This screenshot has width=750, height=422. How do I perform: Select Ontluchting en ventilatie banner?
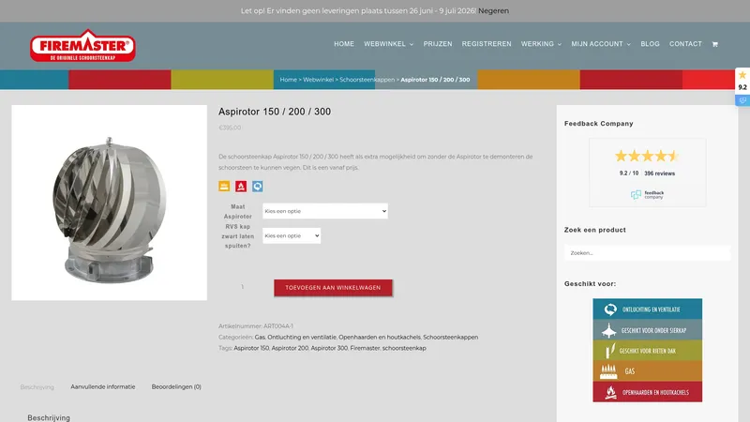(647, 309)
